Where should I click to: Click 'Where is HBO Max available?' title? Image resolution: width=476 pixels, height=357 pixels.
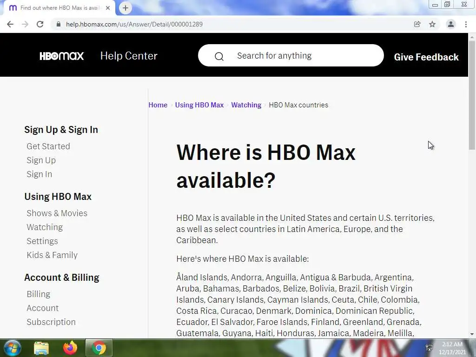pos(265,166)
